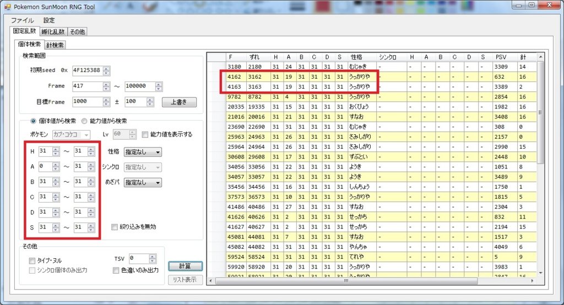This screenshot has height=305, width=564.
Task: Adjust the TSV stepper arrows
Action: [x=153, y=259]
